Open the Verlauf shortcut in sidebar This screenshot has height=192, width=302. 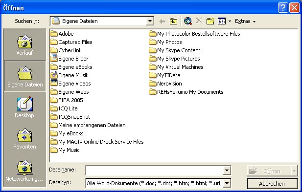click(24, 45)
